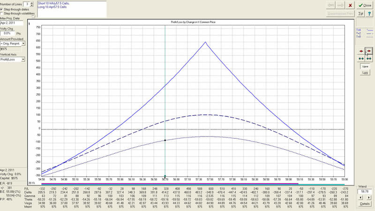
Task: Open the Amount Provided dropdown
Action: 23,43
